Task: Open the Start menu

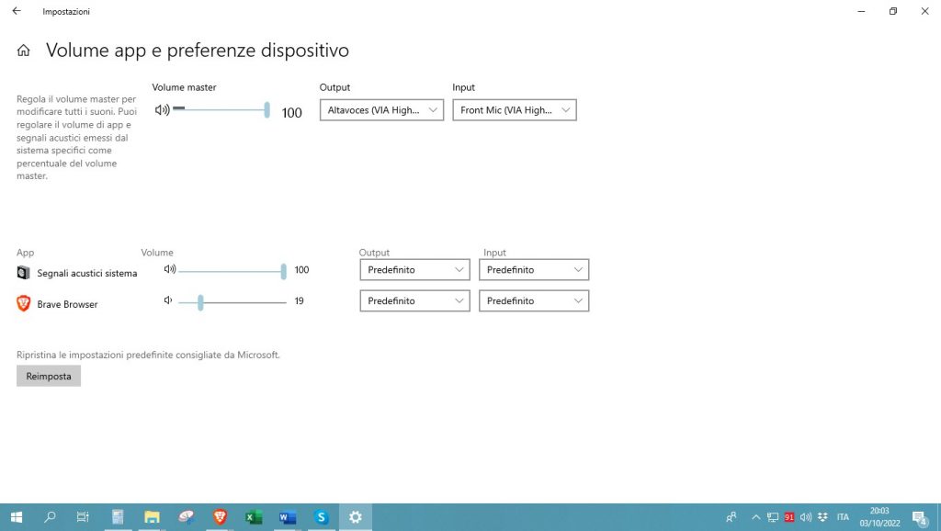Action: [x=17, y=517]
